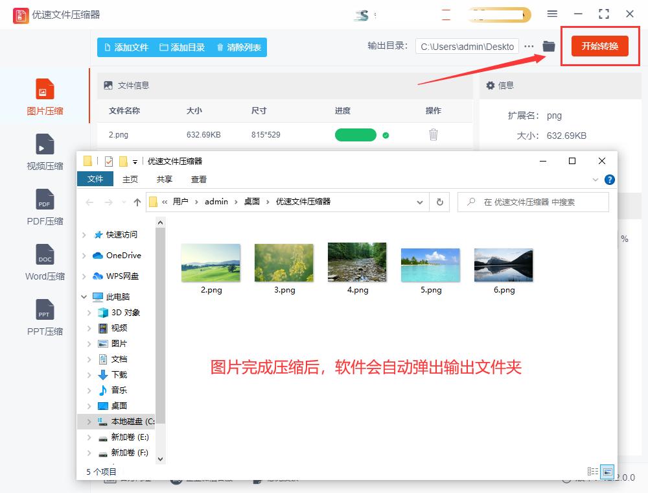Switch to 视频压缩 in the sidebar

click(x=43, y=150)
